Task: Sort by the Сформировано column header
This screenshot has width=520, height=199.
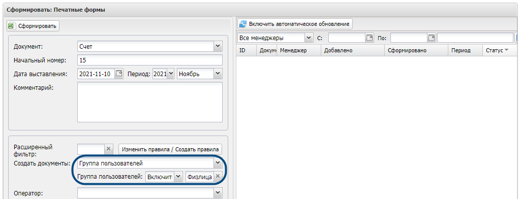Action: [x=416, y=51]
